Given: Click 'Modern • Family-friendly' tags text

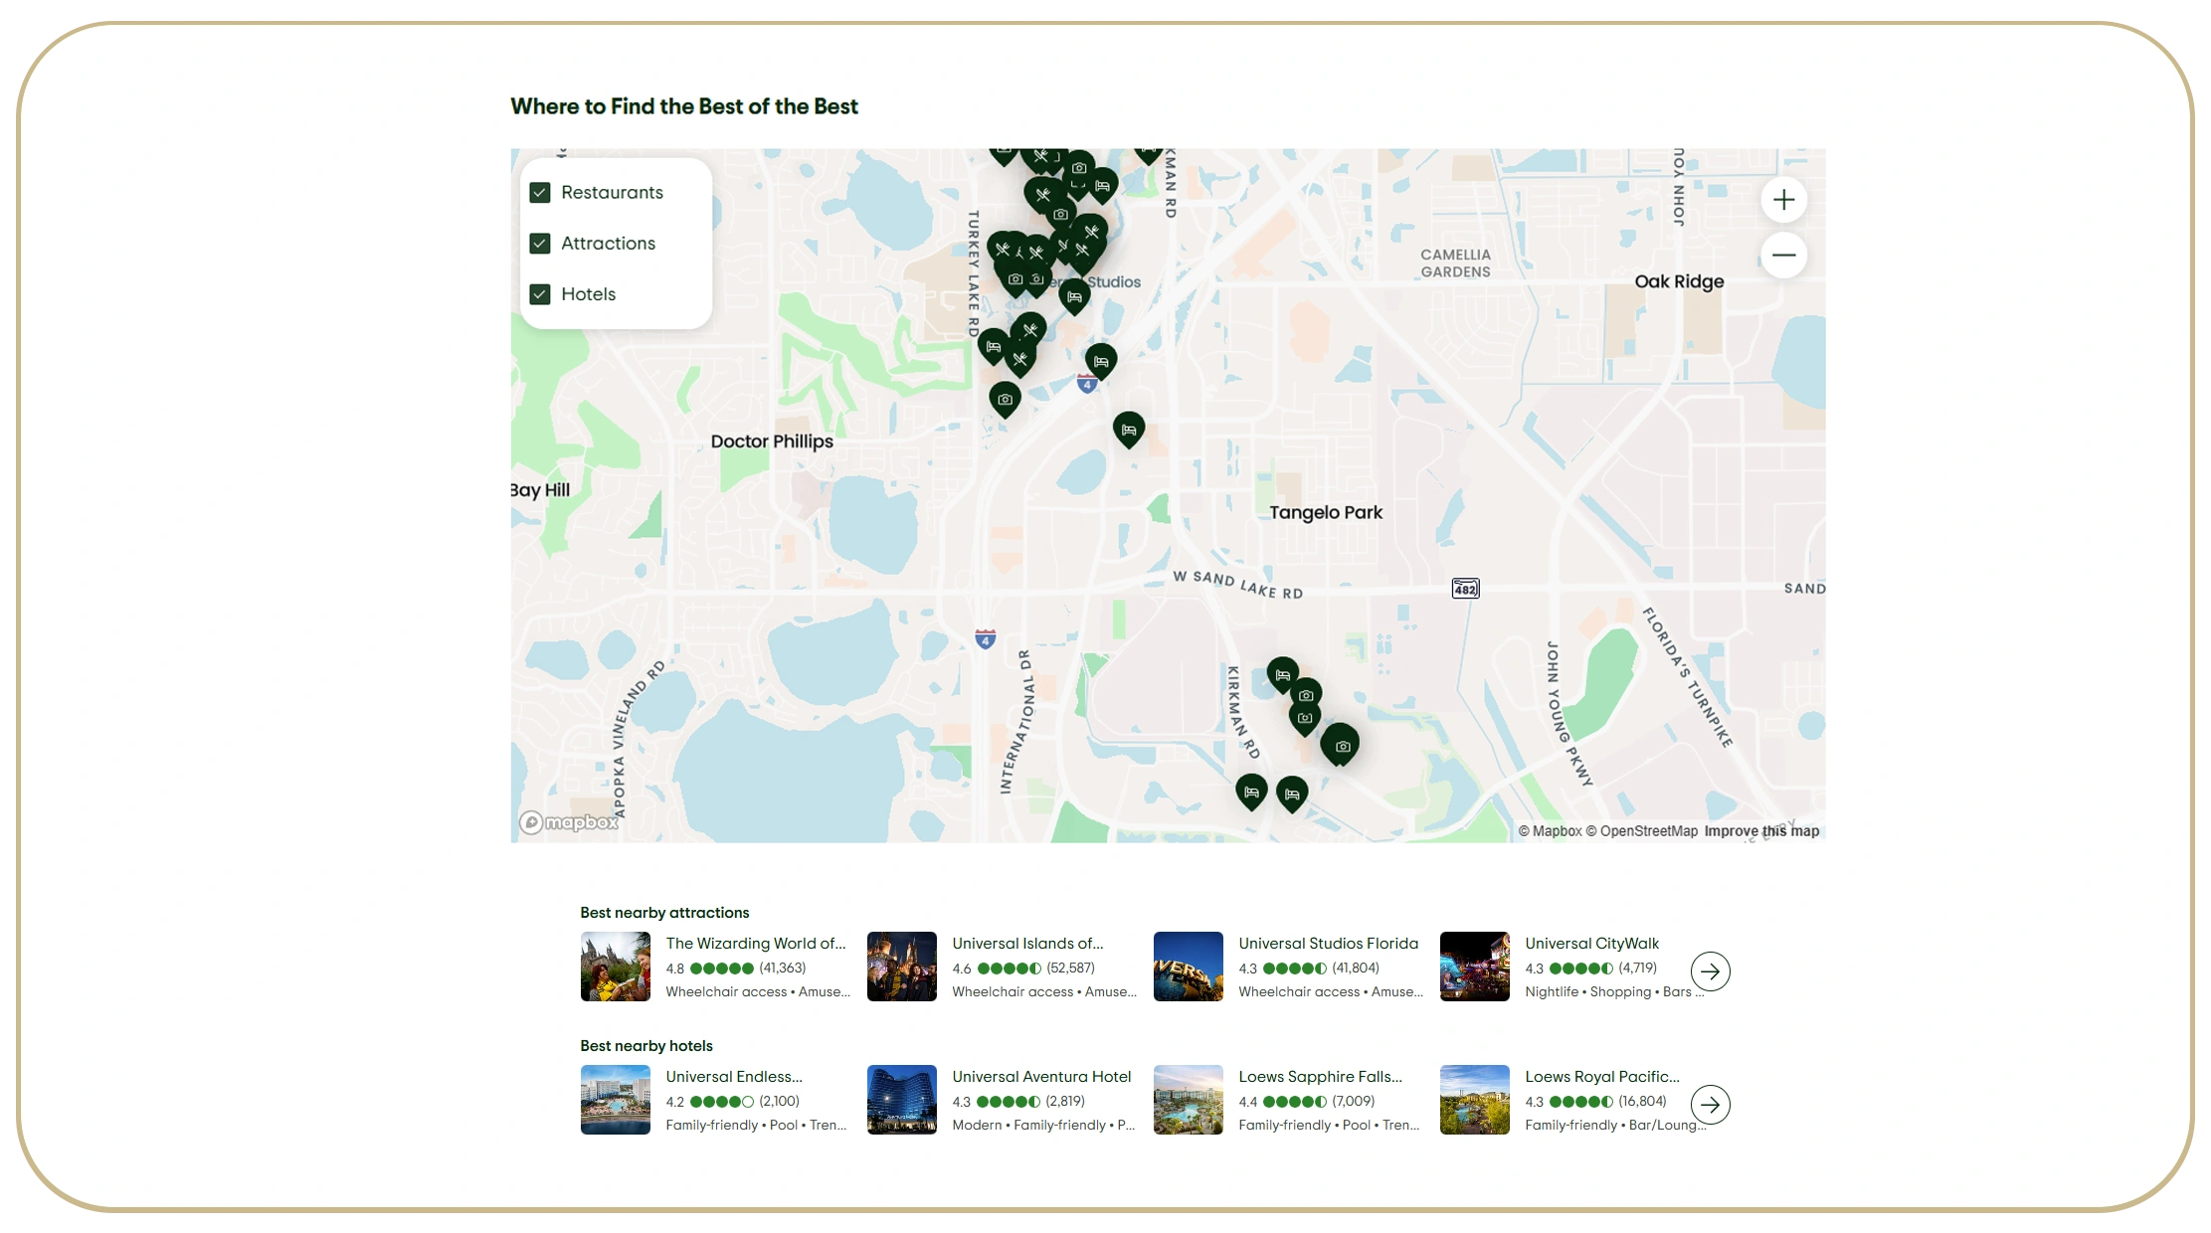Looking at the screenshot, I should [1043, 1126].
